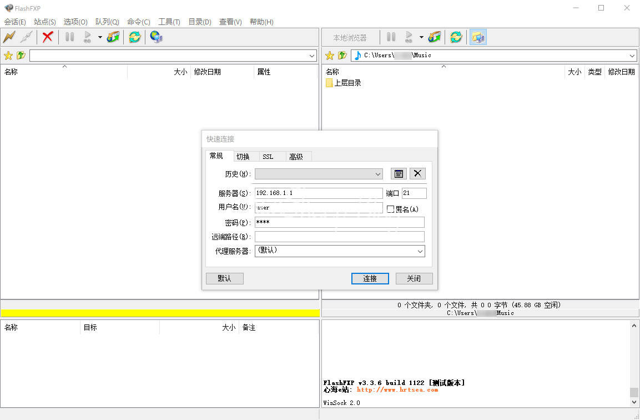The height and width of the screenshot is (420, 640).
Task: Click log pane scrollbar up arrow
Action: click(633, 326)
